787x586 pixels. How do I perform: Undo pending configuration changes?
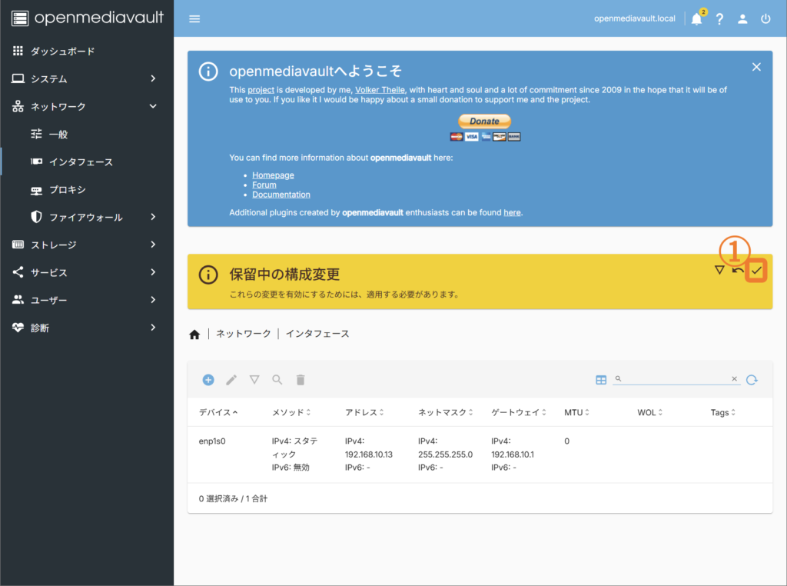tap(738, 270)
